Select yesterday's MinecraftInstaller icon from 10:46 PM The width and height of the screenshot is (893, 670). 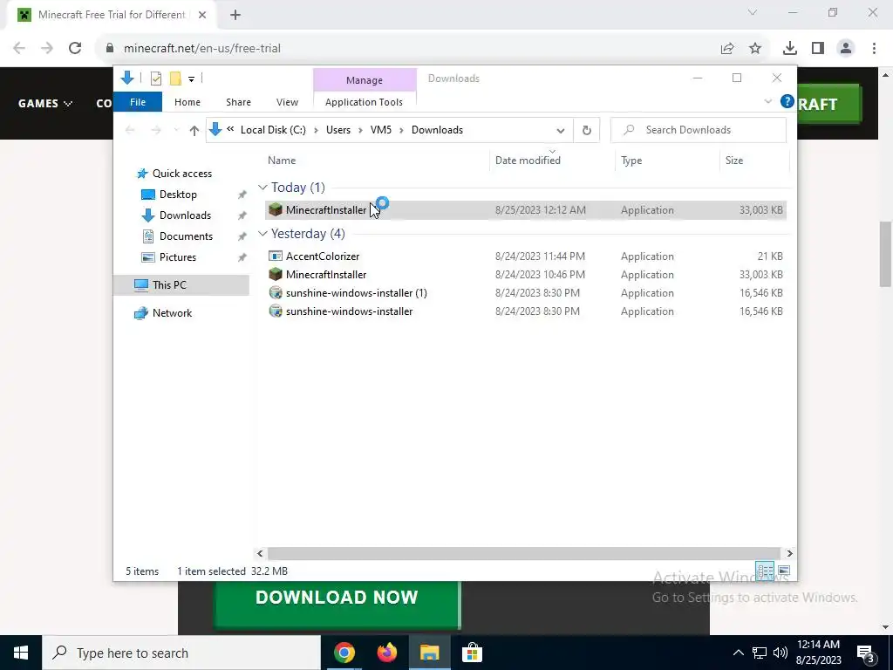click(276, 275)
